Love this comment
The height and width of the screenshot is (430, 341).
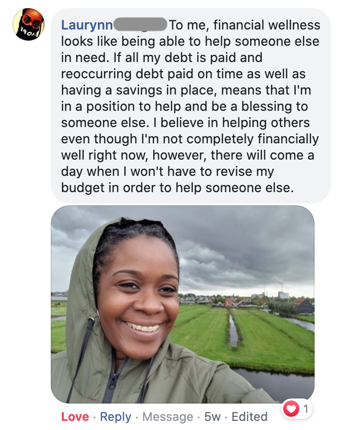click(x=75, y=417)
